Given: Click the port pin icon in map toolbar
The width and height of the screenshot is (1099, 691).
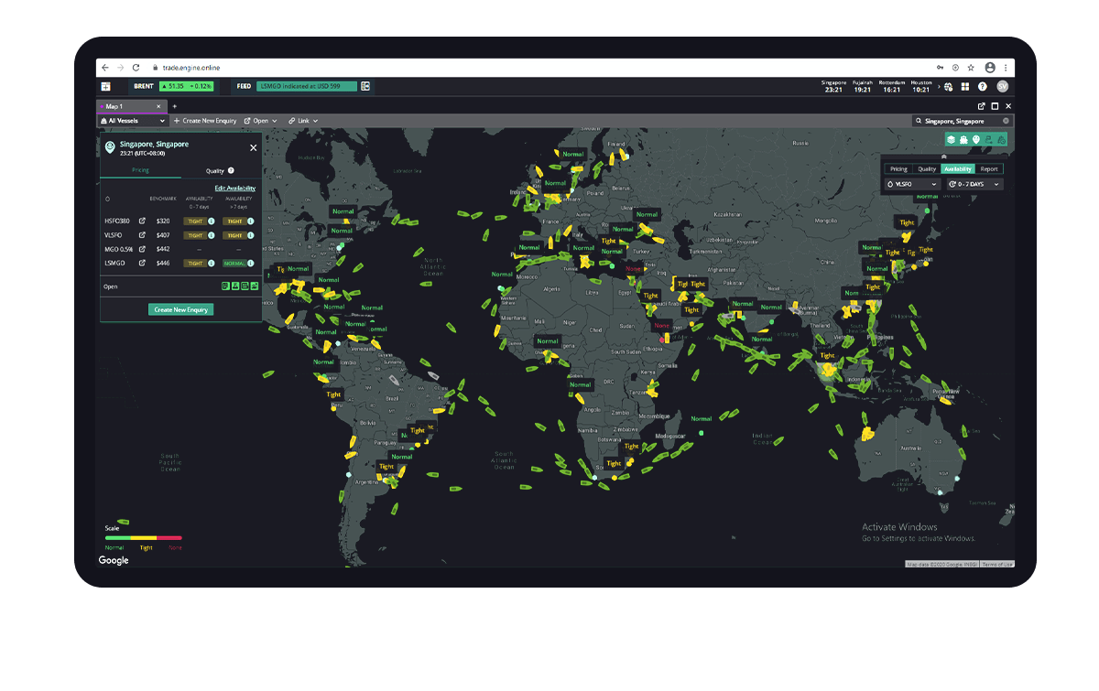Looking at the screenshot, I should coord(976,139).
